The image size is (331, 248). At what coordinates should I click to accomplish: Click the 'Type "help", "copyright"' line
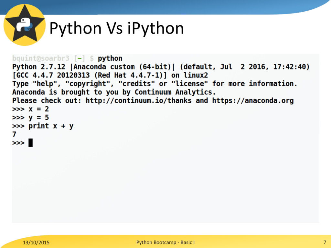point(155,84)
